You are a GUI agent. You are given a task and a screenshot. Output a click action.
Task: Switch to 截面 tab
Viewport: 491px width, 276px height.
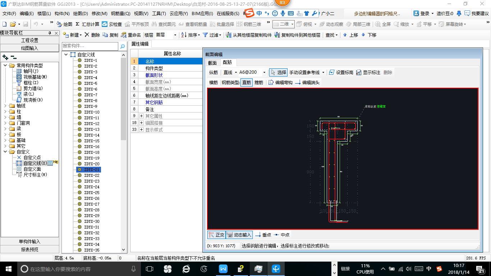tap(212, 63)
